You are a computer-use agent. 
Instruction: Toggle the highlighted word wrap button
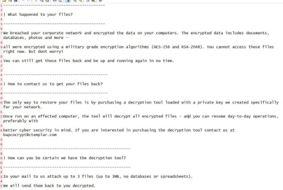coord(67,1)
